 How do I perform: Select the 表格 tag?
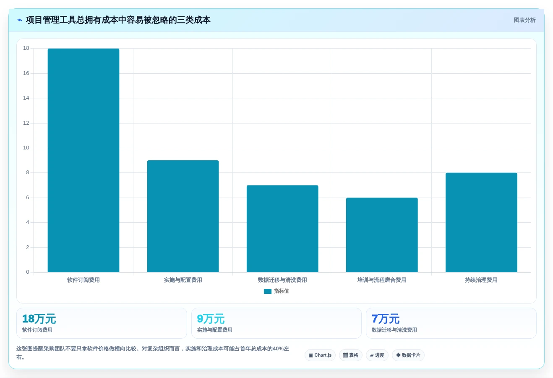[351, 355]
